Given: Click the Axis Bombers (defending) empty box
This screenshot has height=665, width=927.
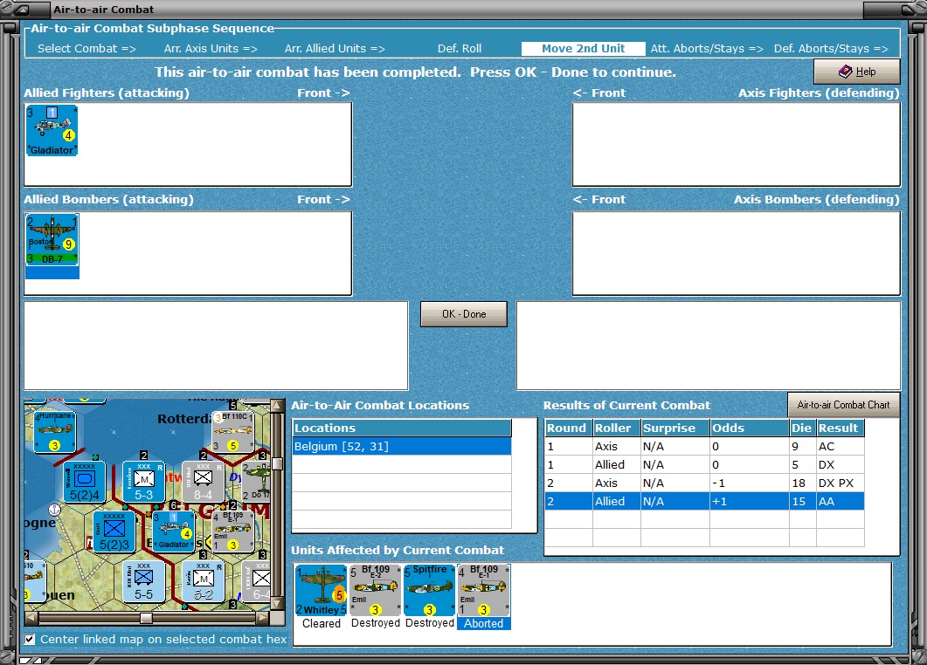Looking at the screenshot, I should click(x=736, y=253).
